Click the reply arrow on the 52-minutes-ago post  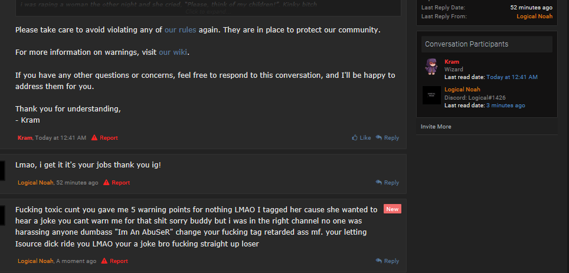click(379, 183)
